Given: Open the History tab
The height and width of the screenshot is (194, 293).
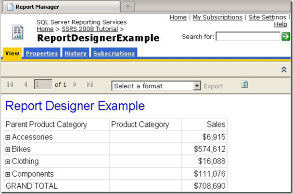Looking at the screenshot, I should [76, 54].
